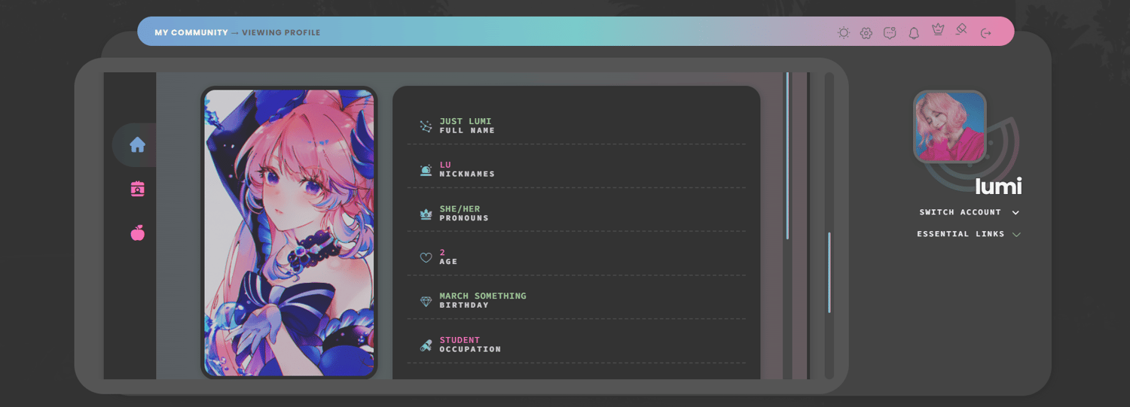
Task: Open messages chat bubble icon
Action: (890, 33)
